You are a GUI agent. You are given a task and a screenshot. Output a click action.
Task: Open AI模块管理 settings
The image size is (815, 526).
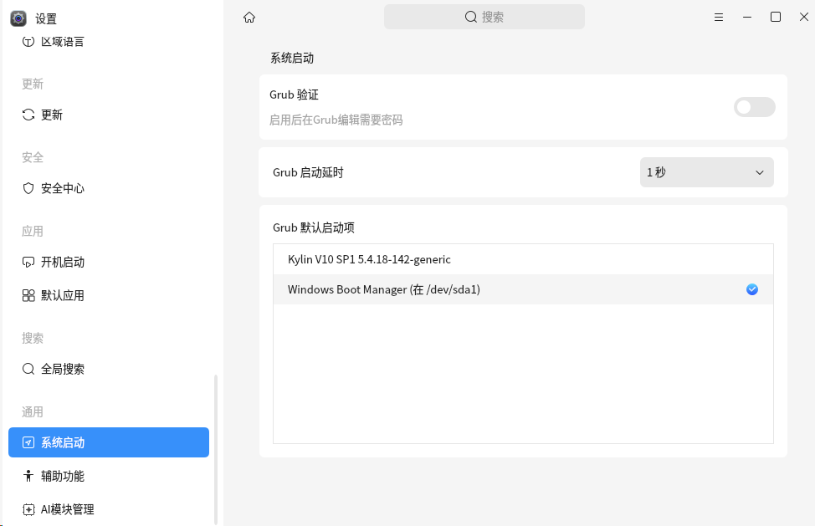pyautogui.click(x=109, y=509)
